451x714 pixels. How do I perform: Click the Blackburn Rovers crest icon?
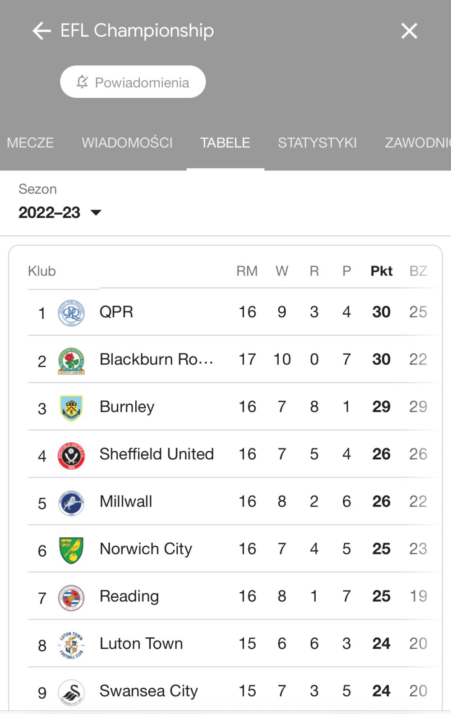click(x=71, y=360)
